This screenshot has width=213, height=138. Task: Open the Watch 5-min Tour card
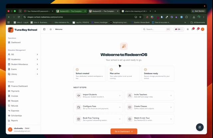click(149, 119)
